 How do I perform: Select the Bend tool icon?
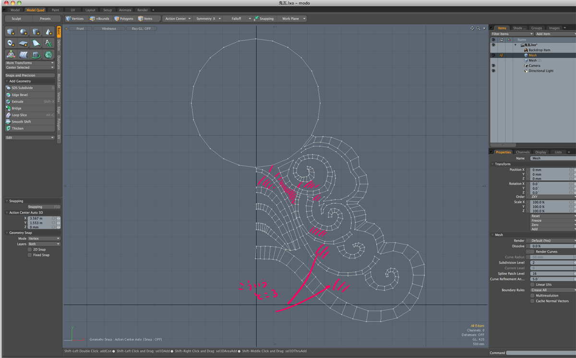point(36,55)
